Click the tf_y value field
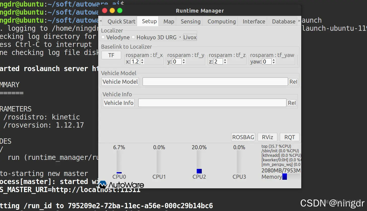This screenshot has height=211, width=367. (x=177, y=62)
